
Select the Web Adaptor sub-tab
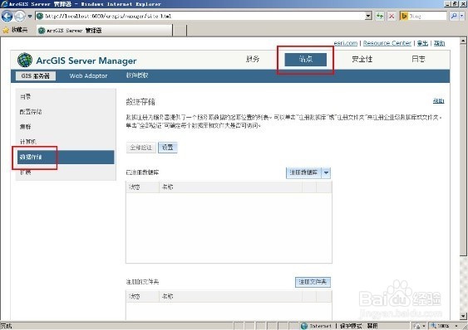(88, 76)
